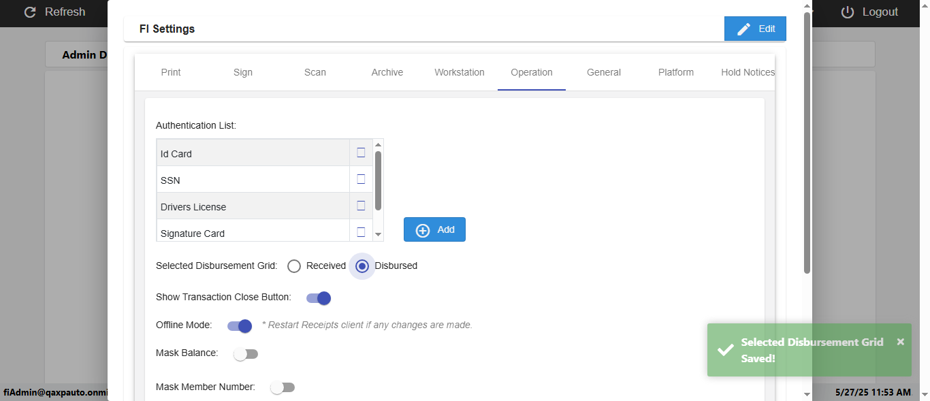930x401 pixels.
Task: Select the Disbursed radio button
Action: coord(362,266)
